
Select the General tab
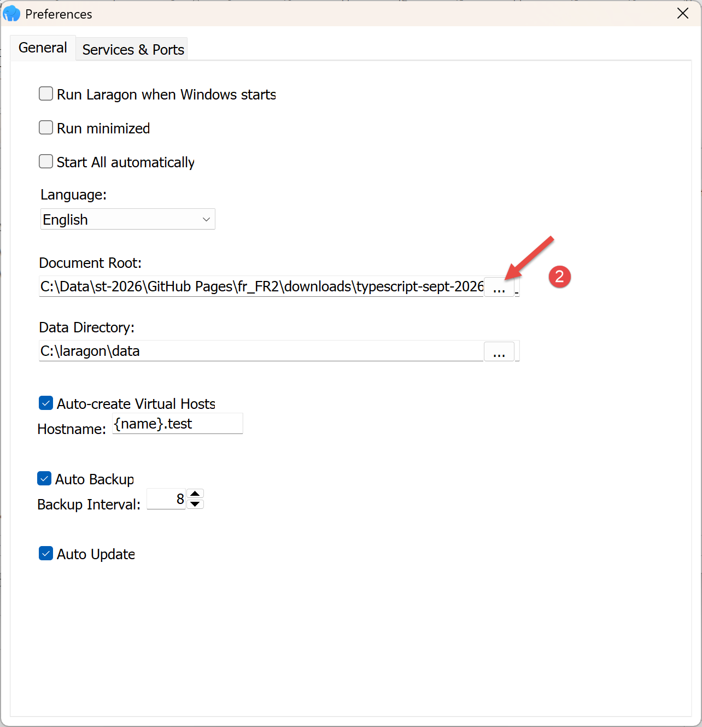43,48
